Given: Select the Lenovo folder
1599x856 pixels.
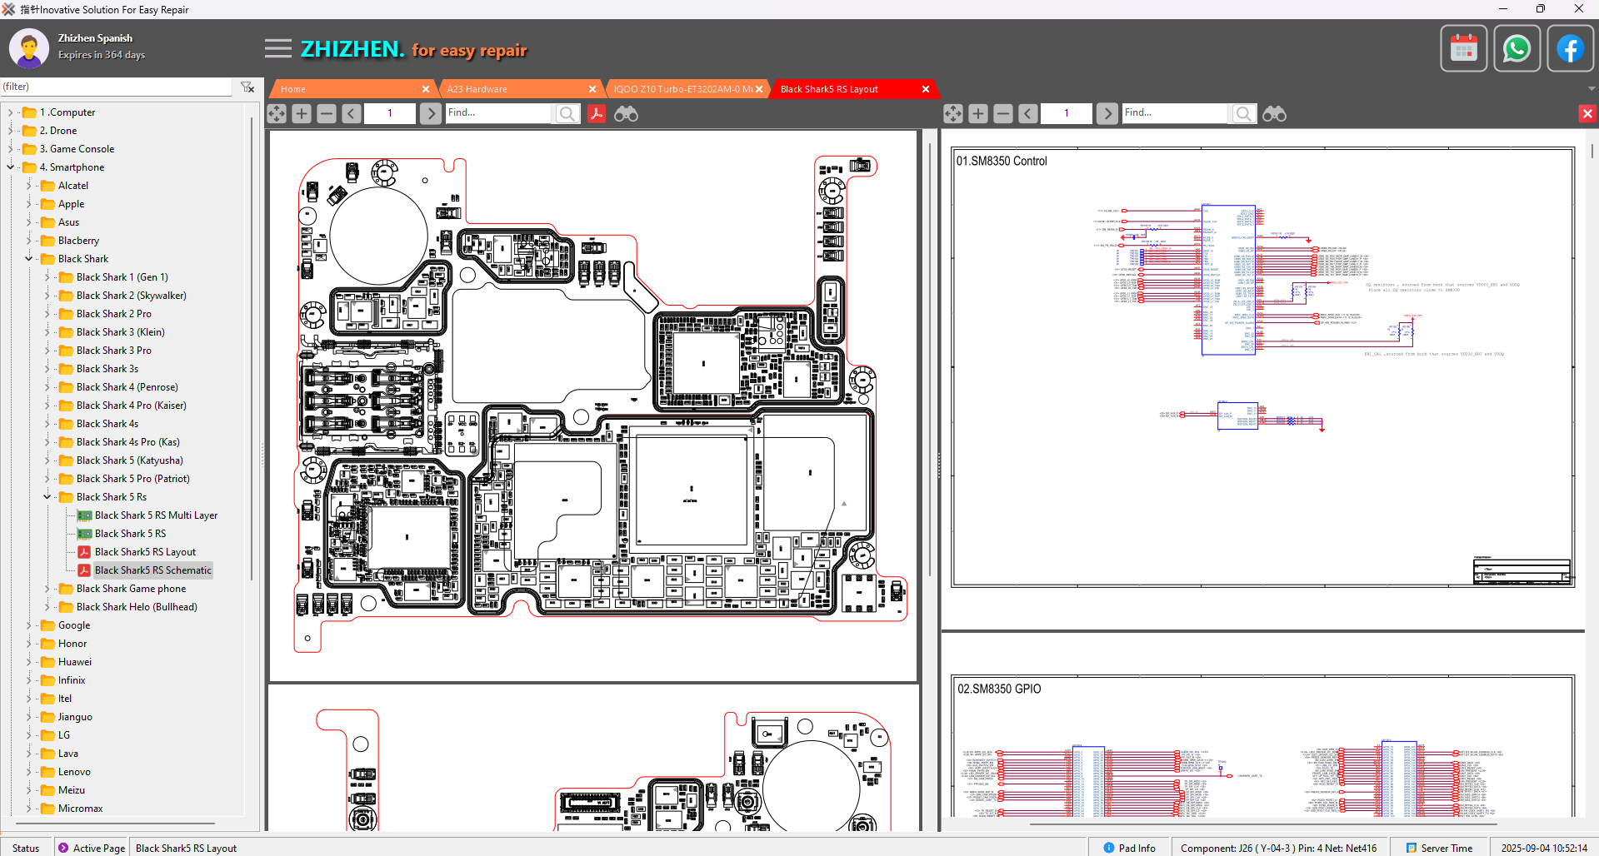Looking at the screenshot, I should point(74,772).
